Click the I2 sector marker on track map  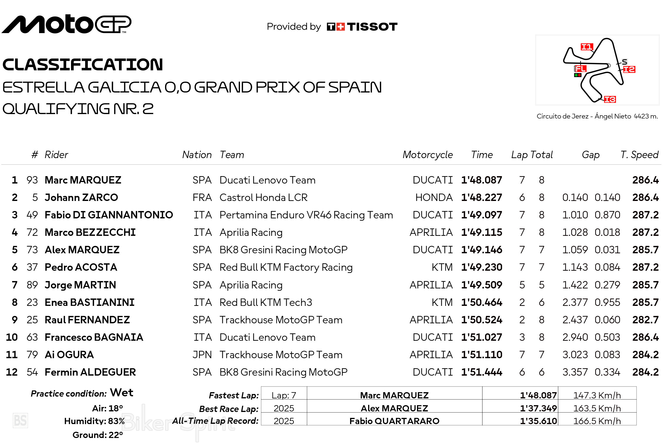[x=629, y=69]
